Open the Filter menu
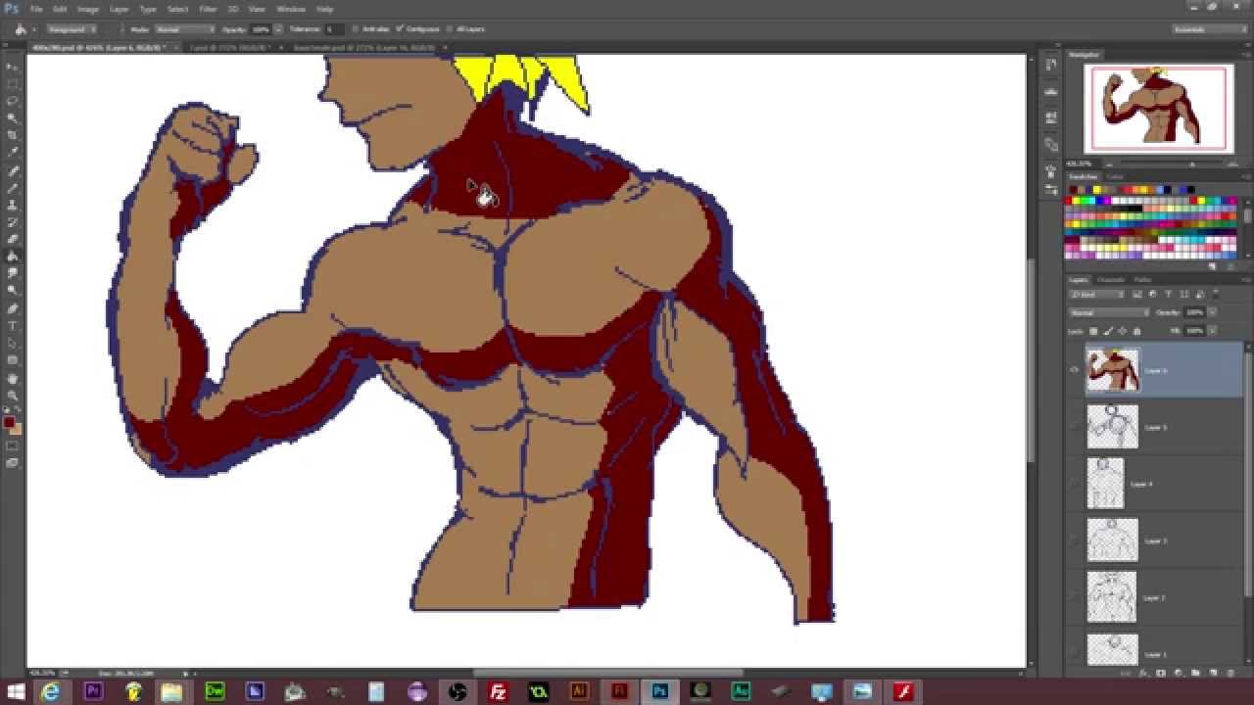This screenshot has width=1254, height=705. (x=207, y=9)
